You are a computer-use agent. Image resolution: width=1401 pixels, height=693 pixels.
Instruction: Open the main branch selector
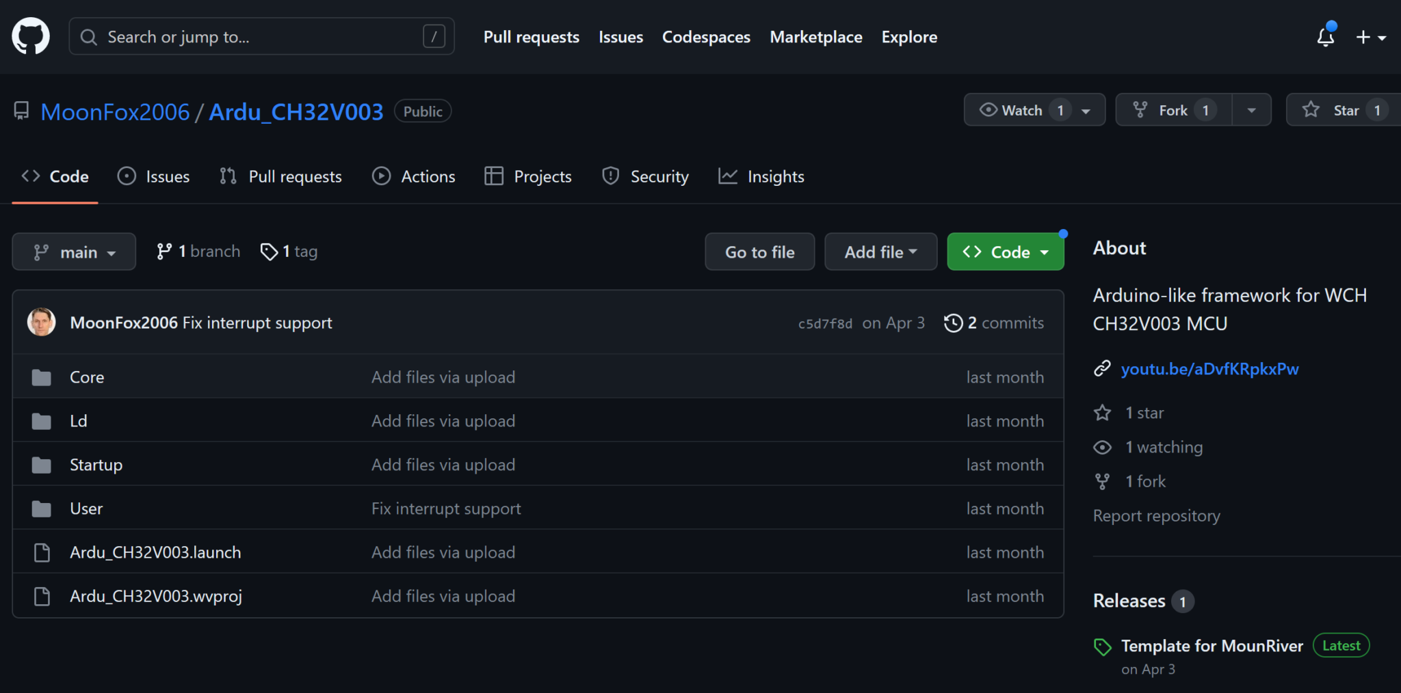pyautogui.click(x=73, y=252)
